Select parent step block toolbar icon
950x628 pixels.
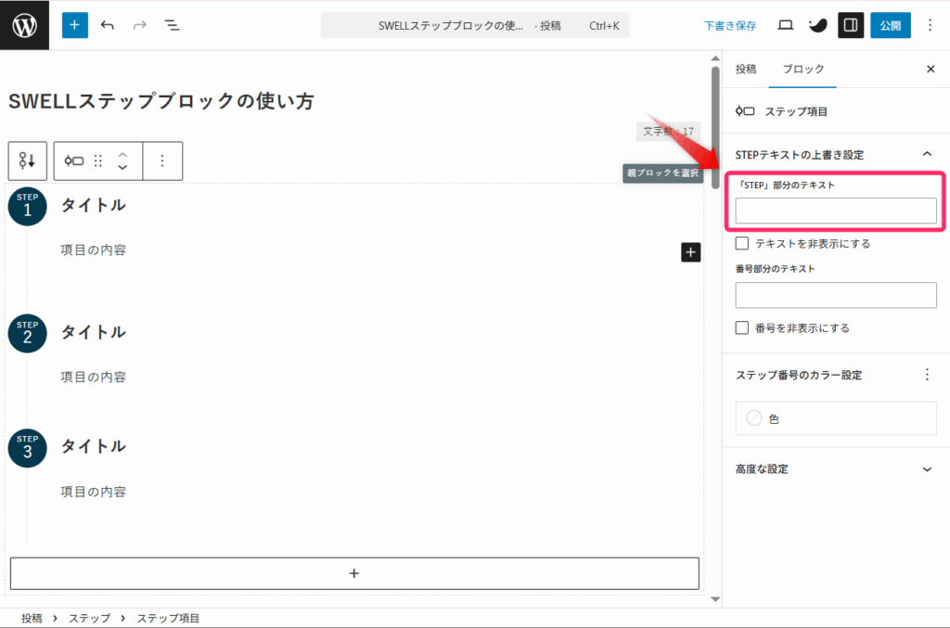click(x=27, y=160)
